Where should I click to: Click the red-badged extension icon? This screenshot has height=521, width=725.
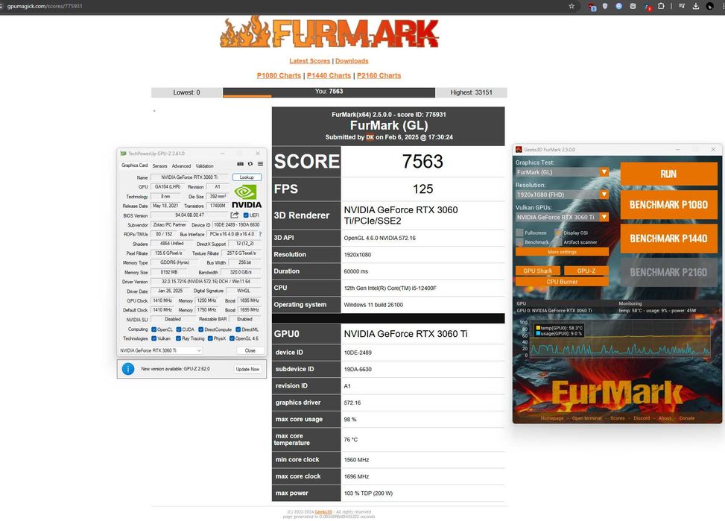[648, 7]
